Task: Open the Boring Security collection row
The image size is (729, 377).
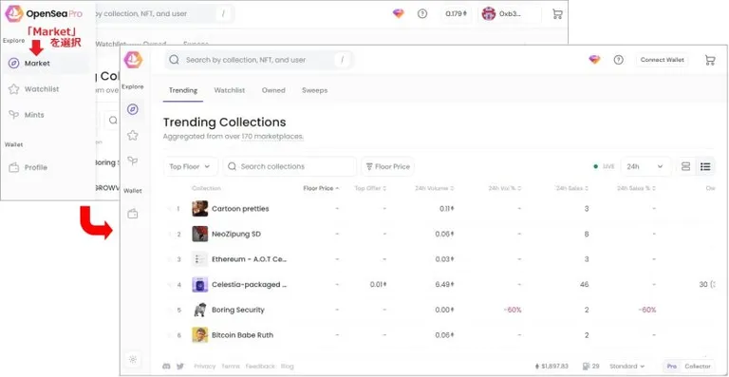Action: pos(439,311)
